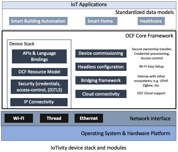The width and height of the screenshot is (178, 152).
Task: Click the Secure ownership transfer description
Action: pos(152,54)
